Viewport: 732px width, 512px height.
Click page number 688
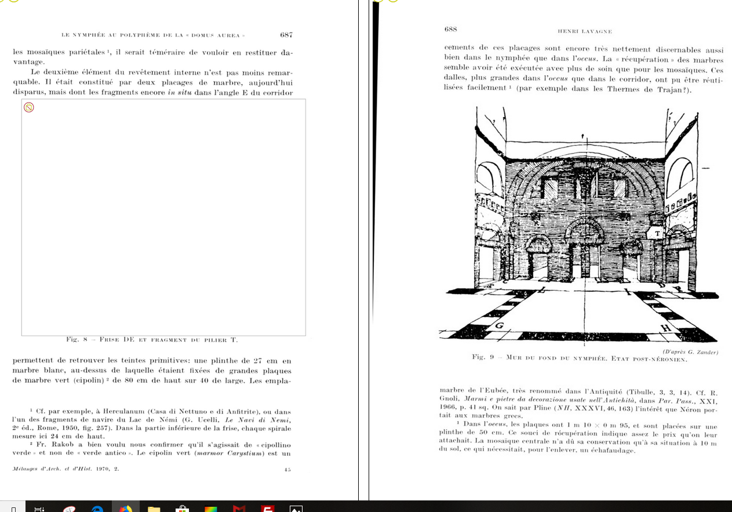pos(451,29)
